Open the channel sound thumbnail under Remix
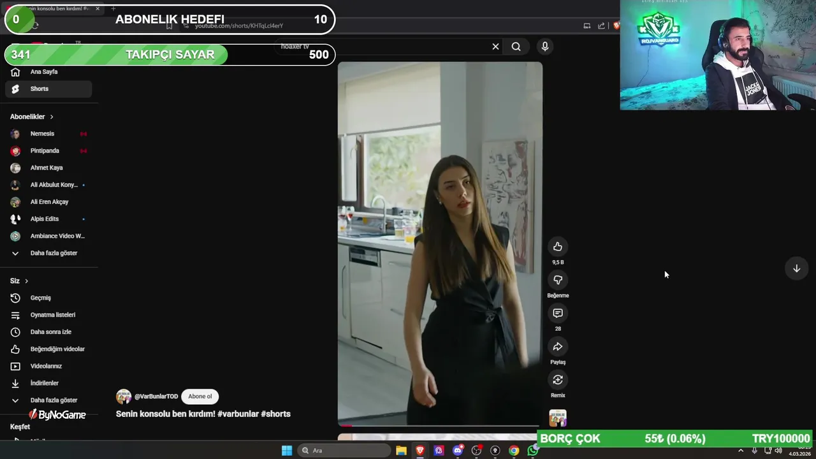The height and width of the screenshot is (459, 816). click(558, 418)
